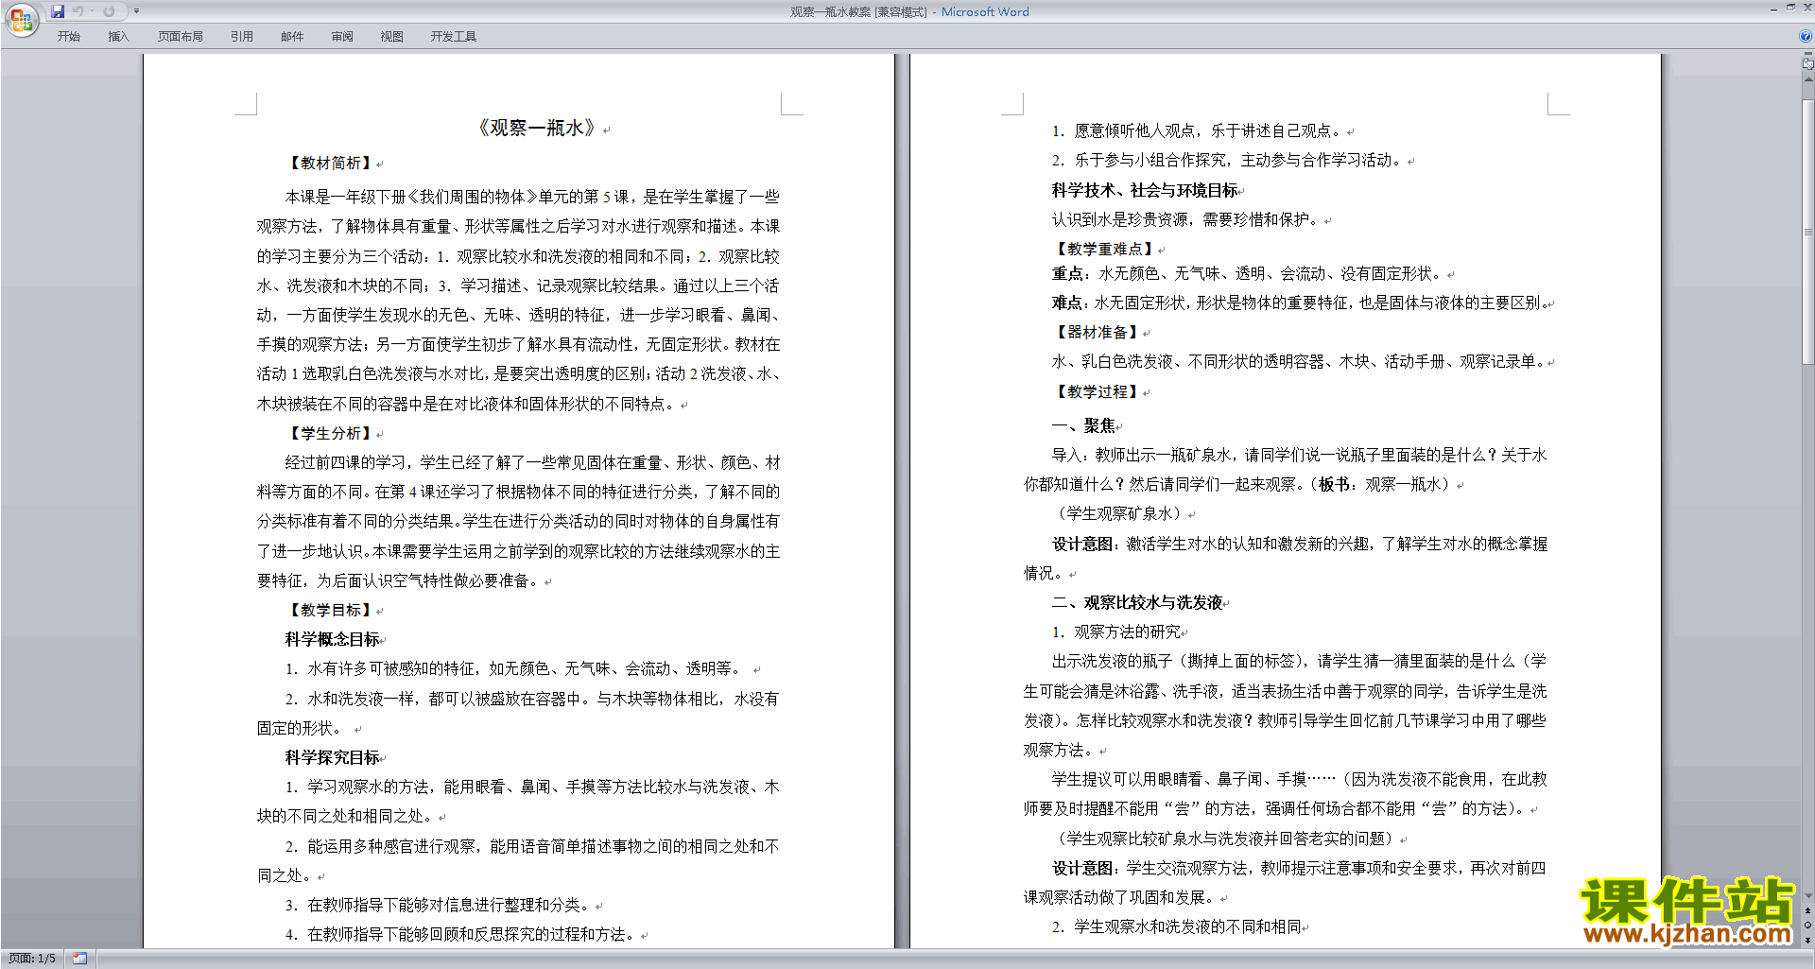This screenshot has height=969, width=1815.
Task: Click the heading 【教学重难点】
Action: tap(1104, 250)
